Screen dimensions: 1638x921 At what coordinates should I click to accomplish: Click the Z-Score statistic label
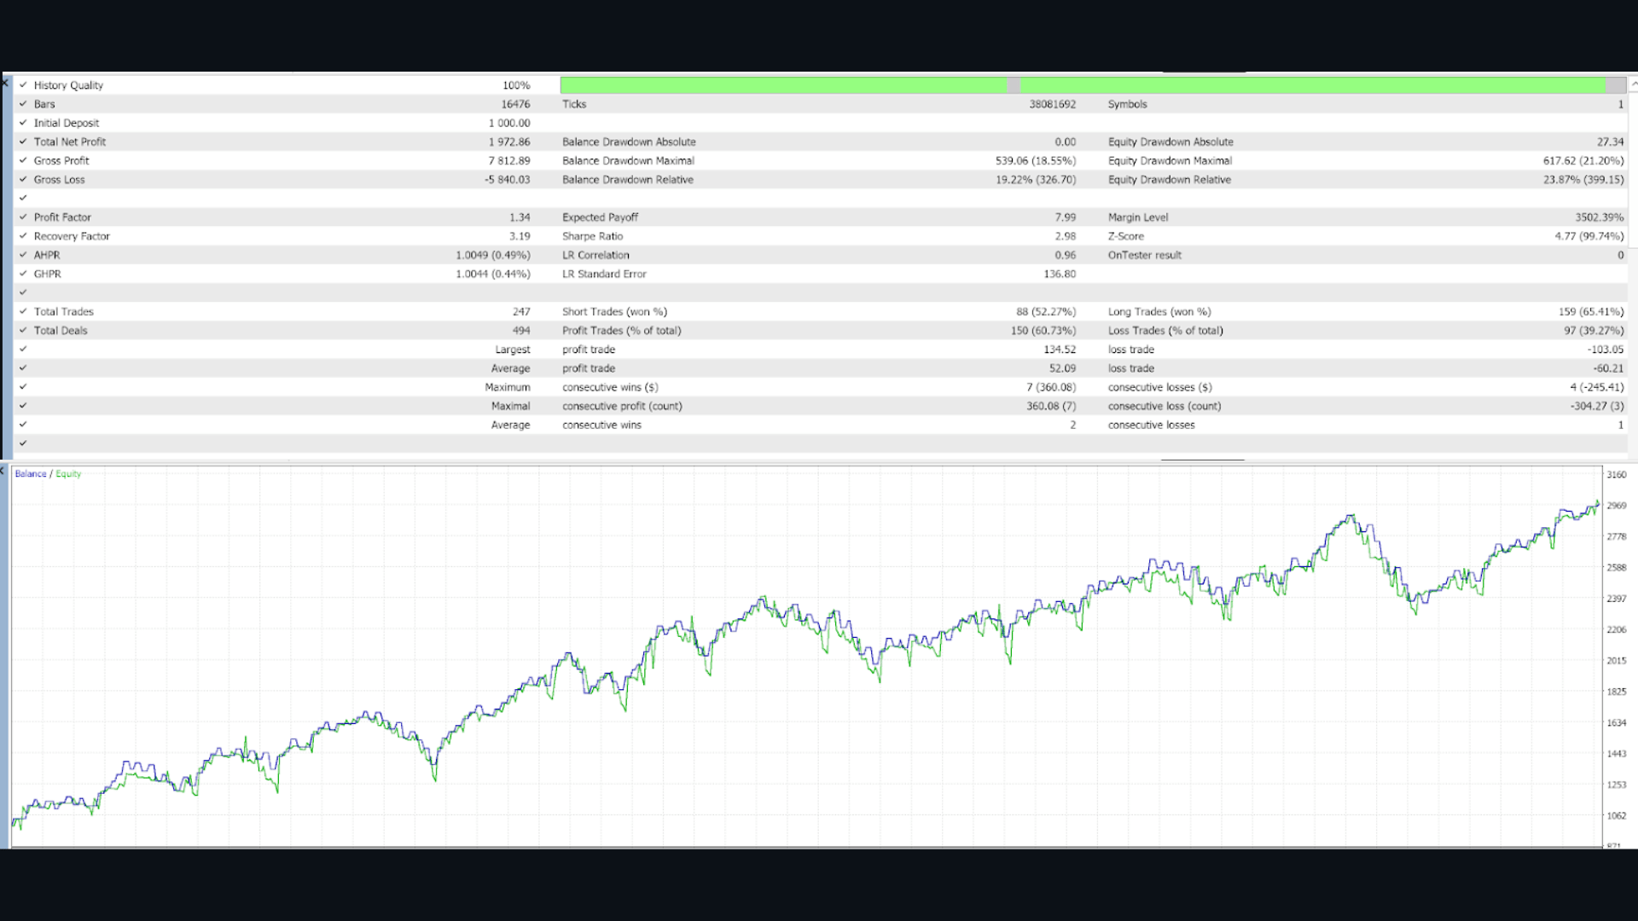(x=1125, y=236)
